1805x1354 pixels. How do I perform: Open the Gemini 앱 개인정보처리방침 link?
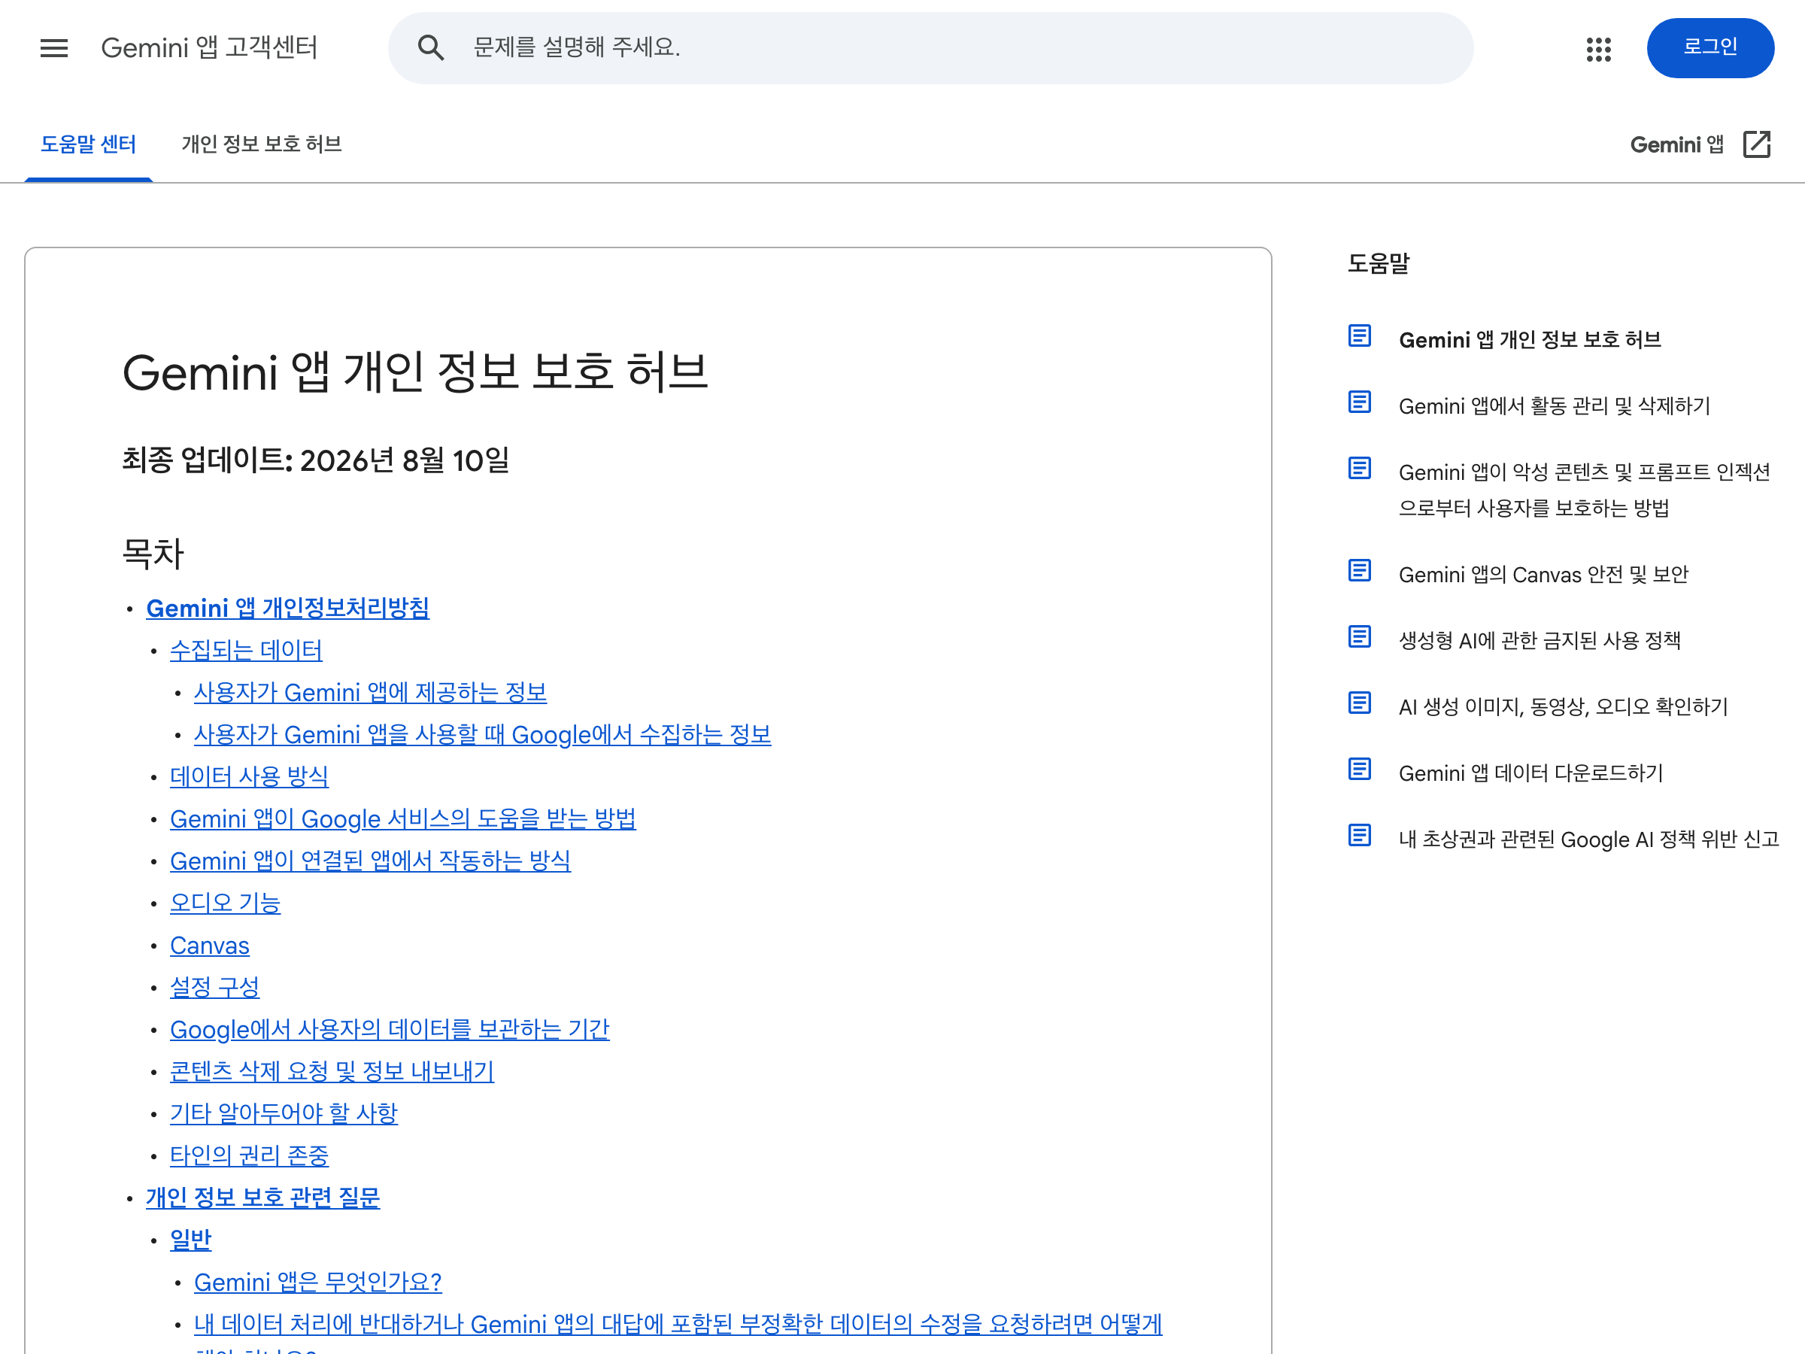click(287, 608)
